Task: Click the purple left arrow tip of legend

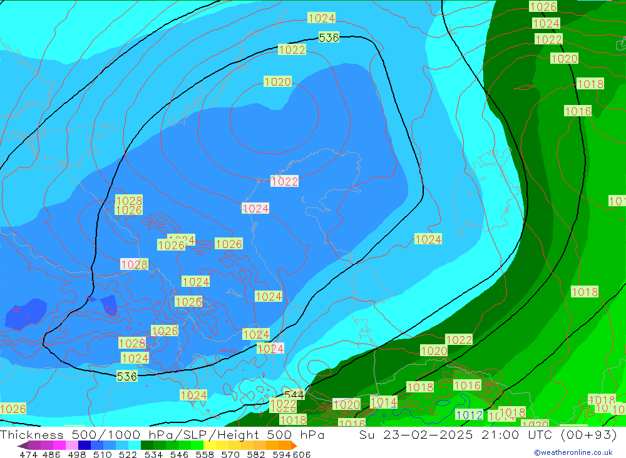Action: coord(23,446)
